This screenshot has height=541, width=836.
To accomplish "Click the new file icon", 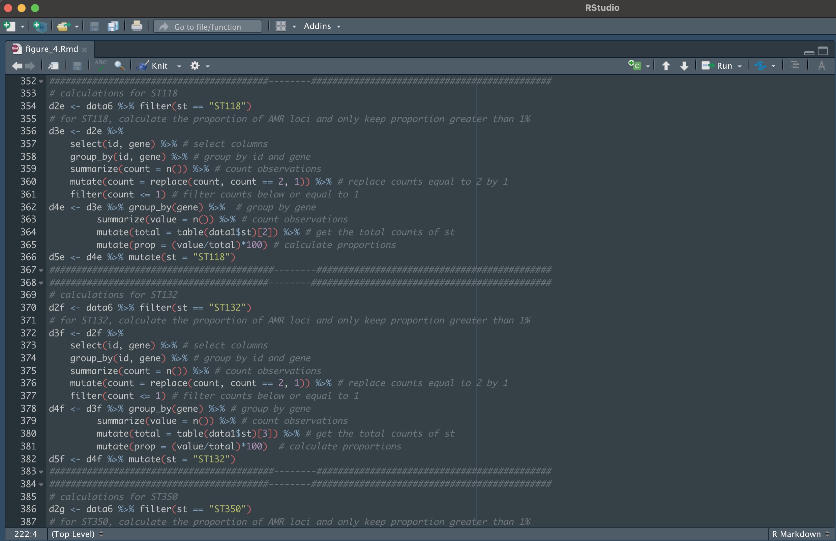I will [9, 26].
